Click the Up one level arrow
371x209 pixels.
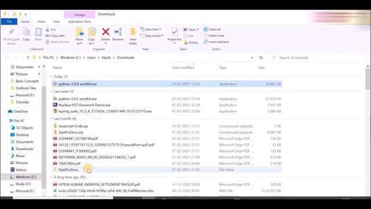pyautogui.click(x=28, y=57)
